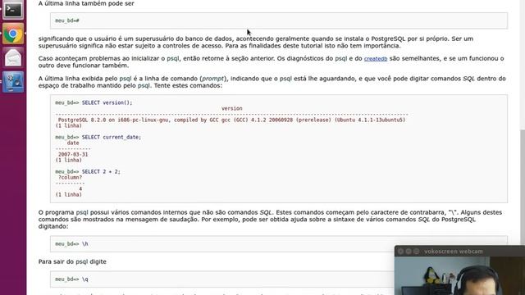Click the 'meu_bd=> \h' code line
The image size is (525, 295).
71,244
